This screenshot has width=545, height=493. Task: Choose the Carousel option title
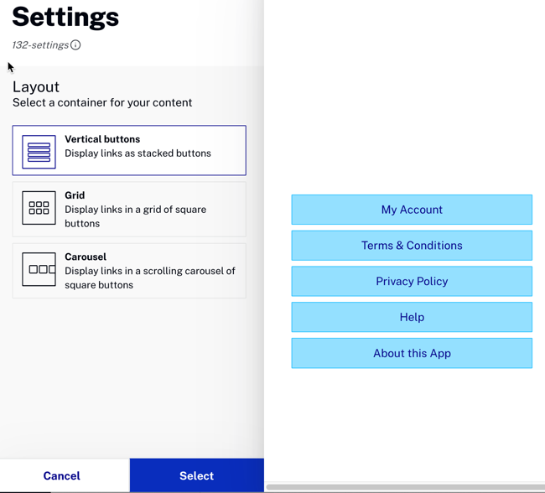pos(86,257)
